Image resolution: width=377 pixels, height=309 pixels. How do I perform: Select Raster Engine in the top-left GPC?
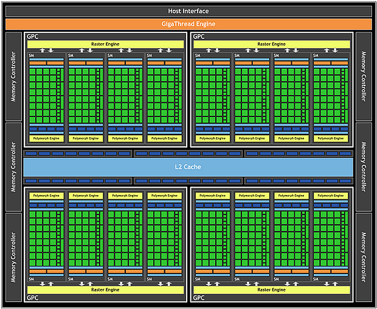tap(105, 44)
